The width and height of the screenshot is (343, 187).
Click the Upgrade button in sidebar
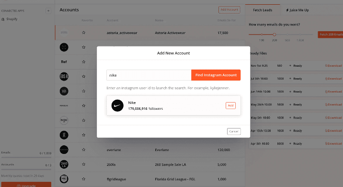[x=26, y=185]
